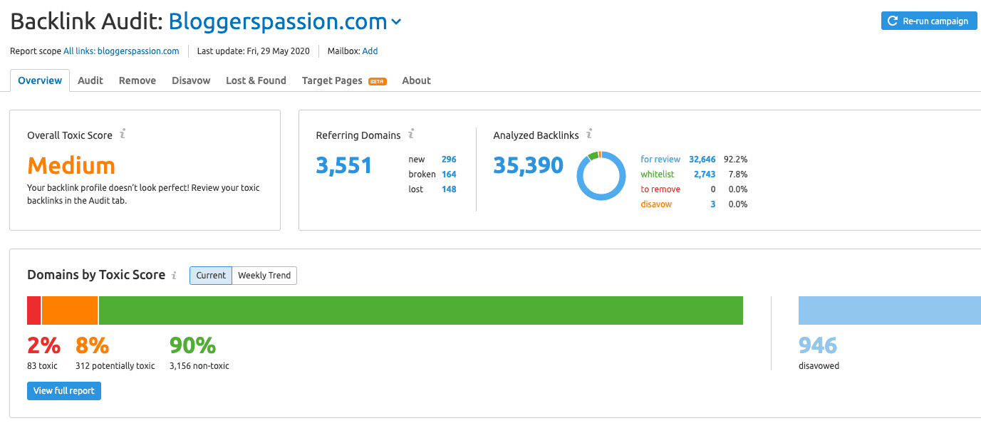The image size is (981, 423).
Task: Select the Current toggle view
Action: click(x=211, y=276)
